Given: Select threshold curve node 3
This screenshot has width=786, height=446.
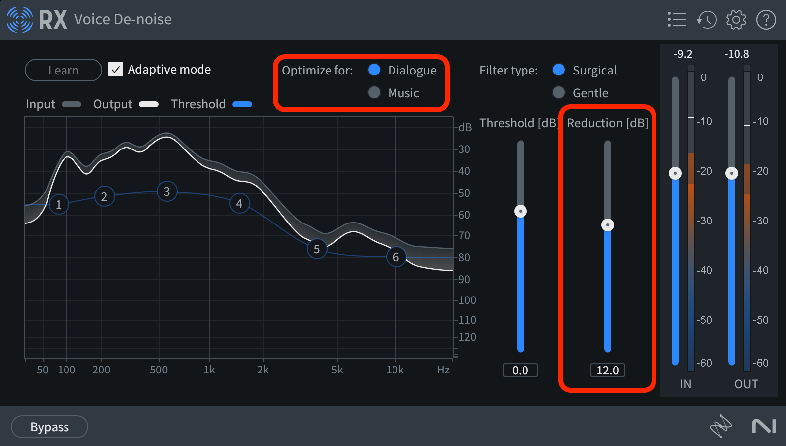Looking at the screenshot, I should tap(167, 192).
